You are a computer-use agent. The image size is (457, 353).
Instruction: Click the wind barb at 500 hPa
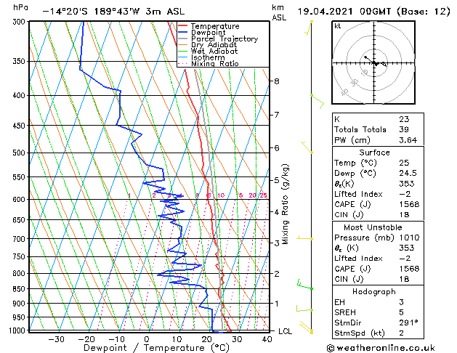tap(307, 147)
